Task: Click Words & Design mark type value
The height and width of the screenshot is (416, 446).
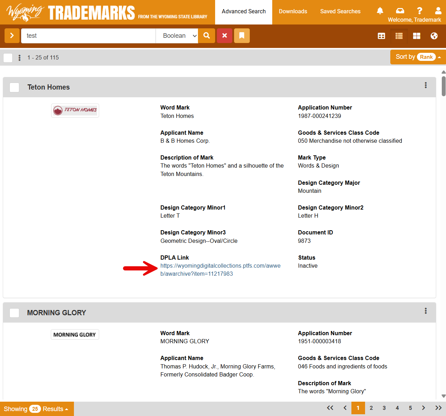Action: point(318,166)
